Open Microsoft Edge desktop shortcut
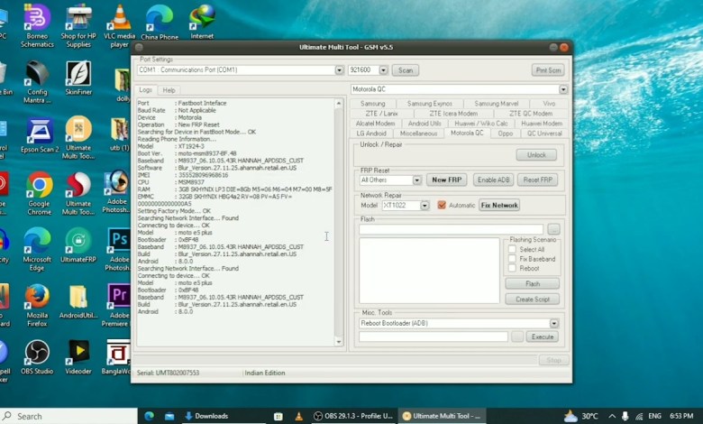This screenshot has height=424, width=703. point(37,250)
